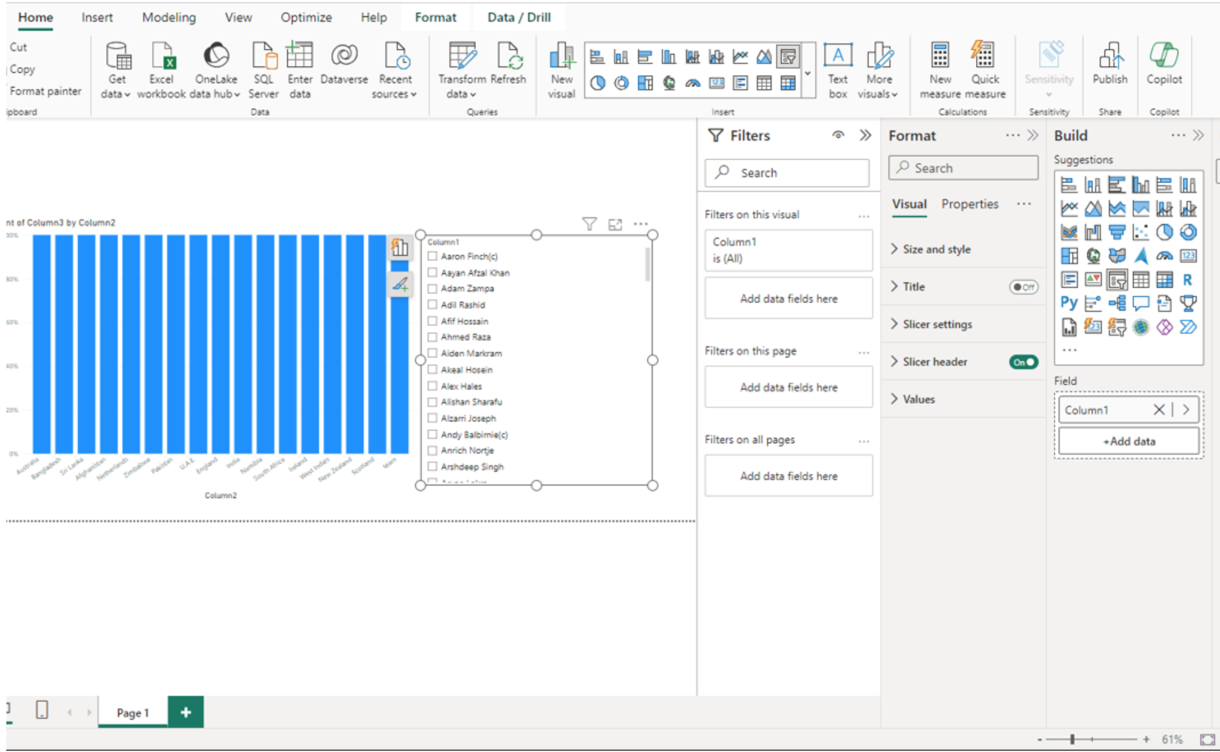Open More visuals dropdown
Image resolution: width=1220 pixels, height=752 pixels.
click(879, 70)
